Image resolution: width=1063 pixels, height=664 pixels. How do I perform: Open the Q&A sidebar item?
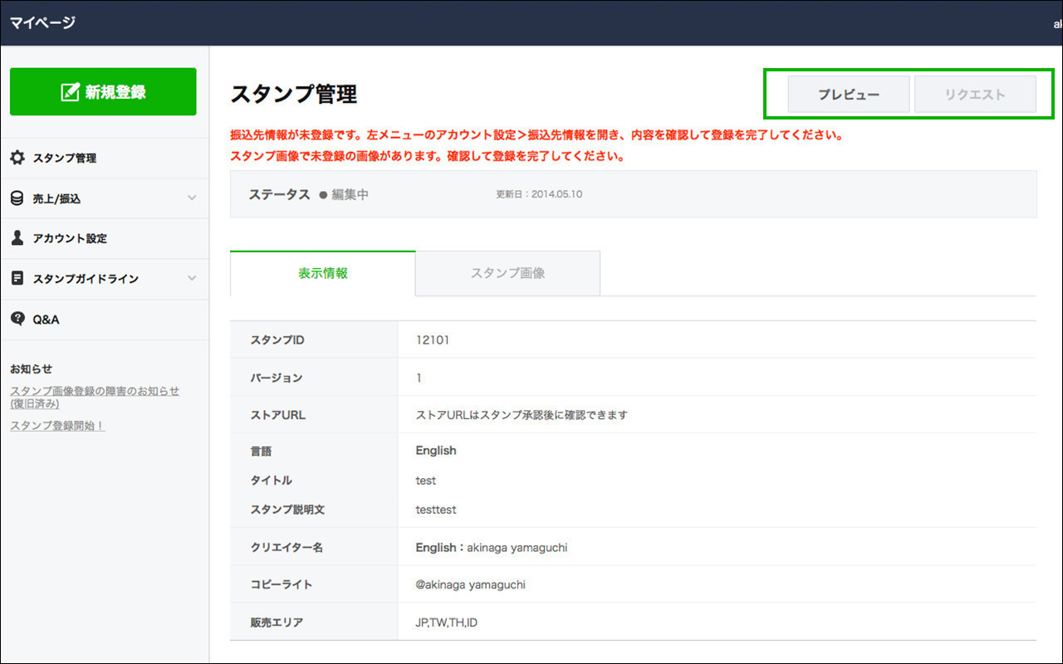[x=105, y=320]
